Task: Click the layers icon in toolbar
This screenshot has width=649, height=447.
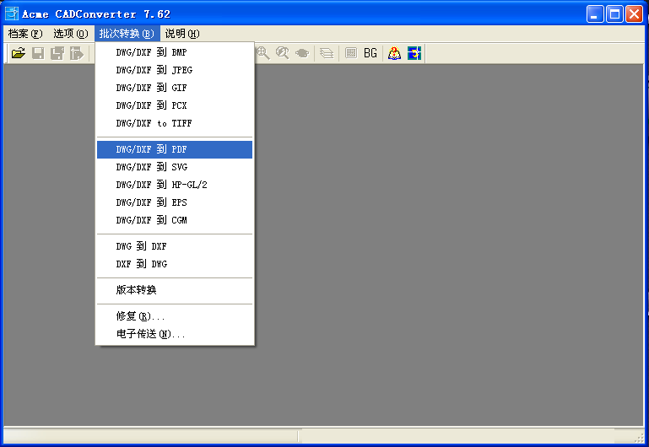Action: [327, 53]
